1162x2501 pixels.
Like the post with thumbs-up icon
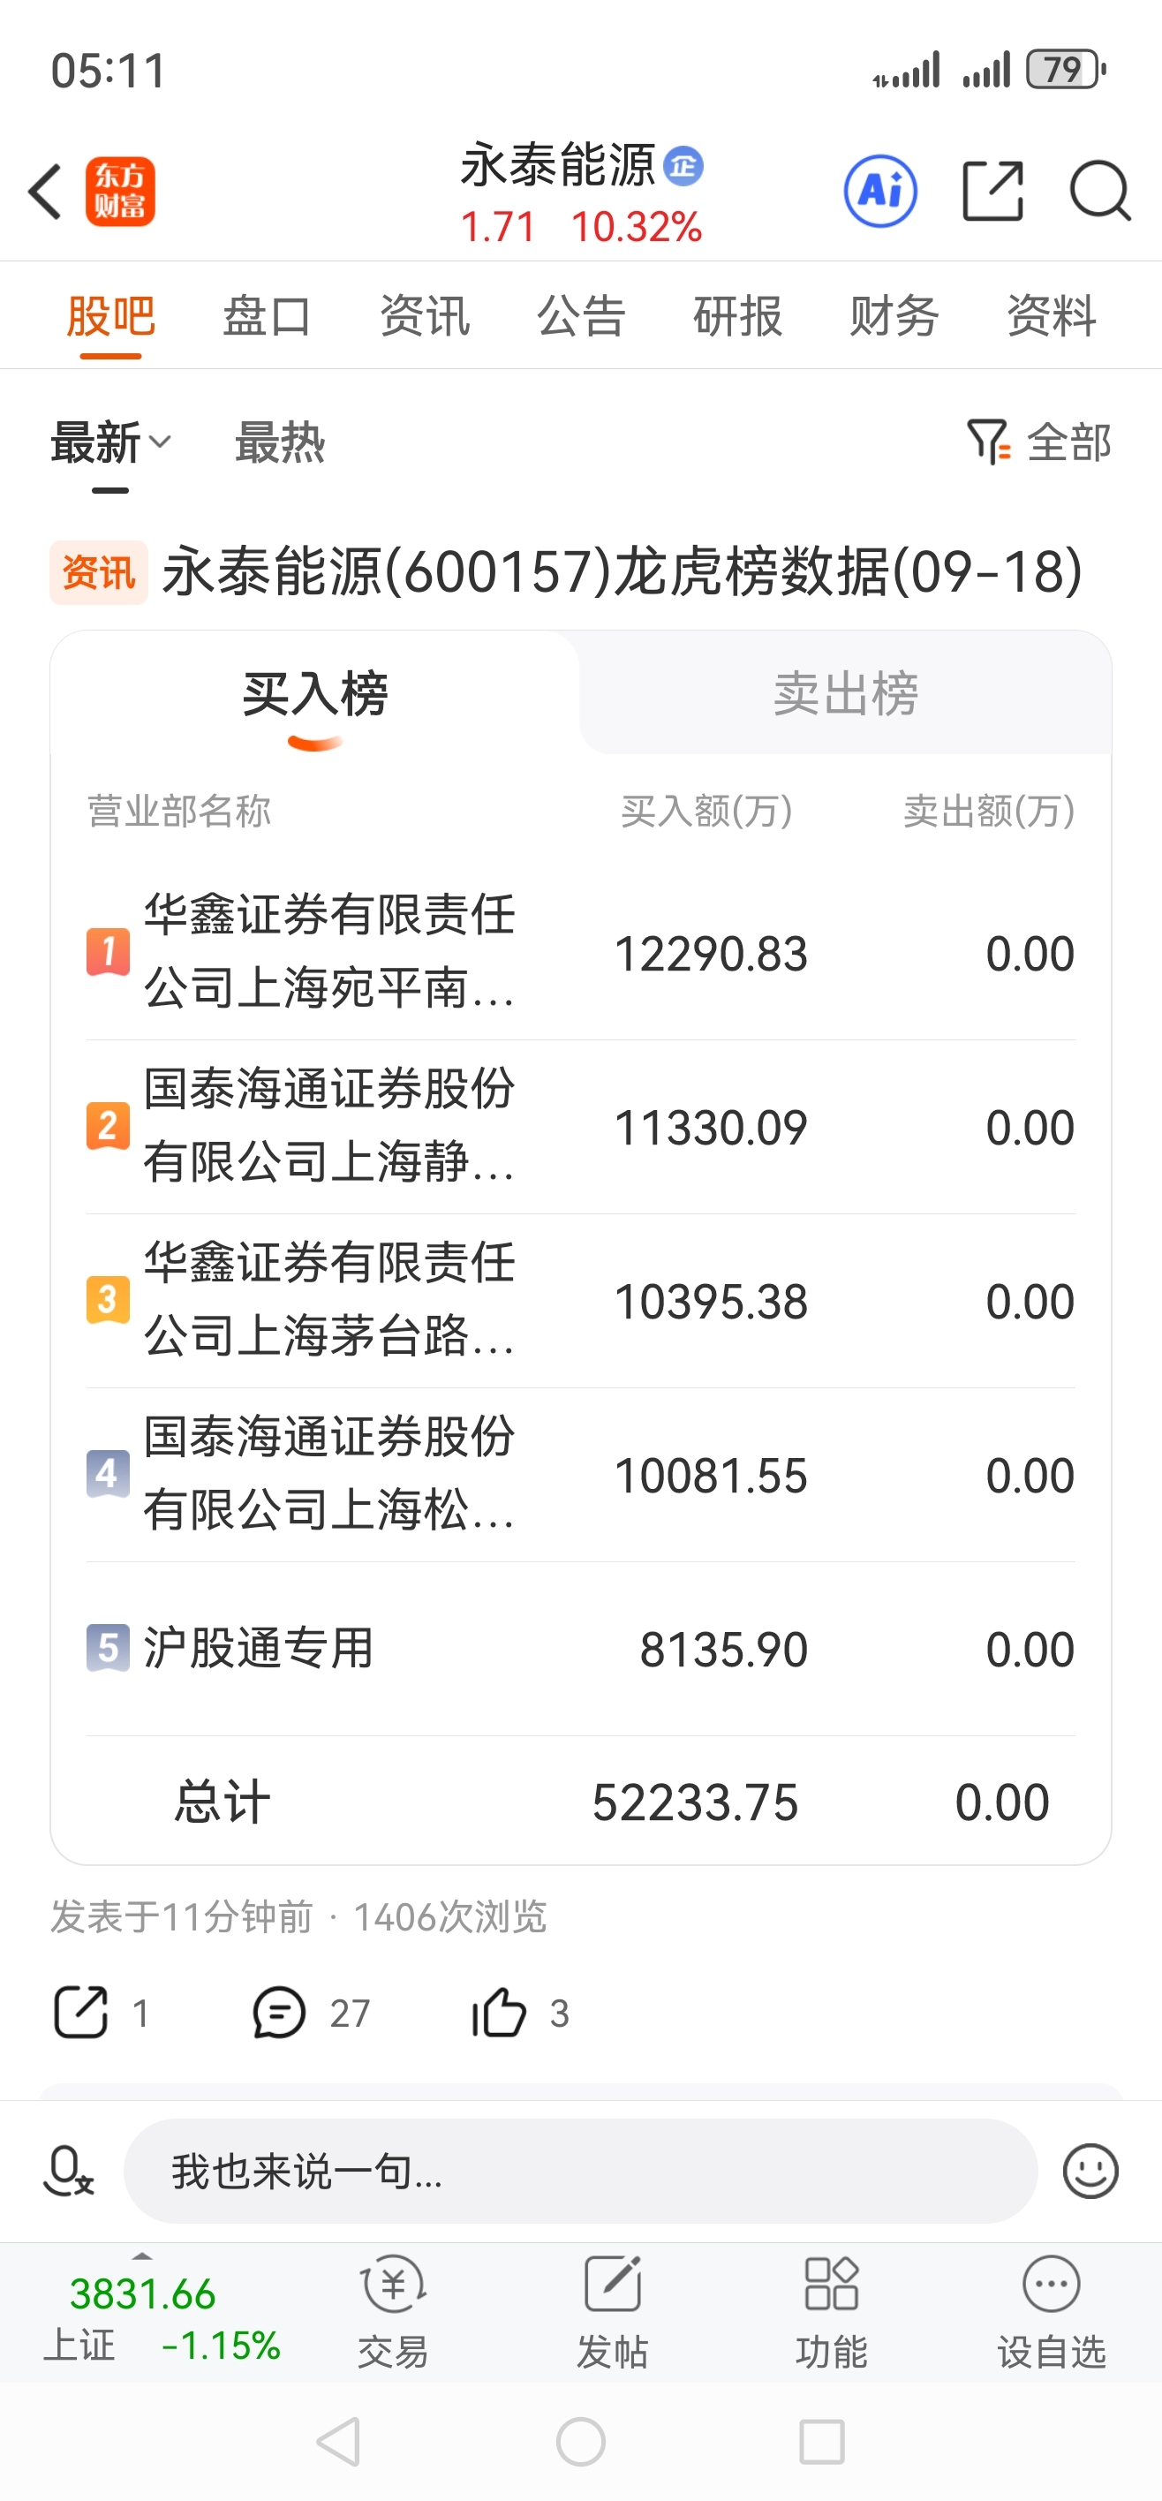[x=498, y=2012]
